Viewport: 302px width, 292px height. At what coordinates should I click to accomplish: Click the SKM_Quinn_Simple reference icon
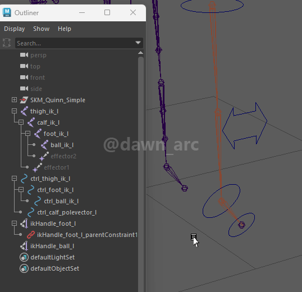pyautogui.click(x=24, y=100)
